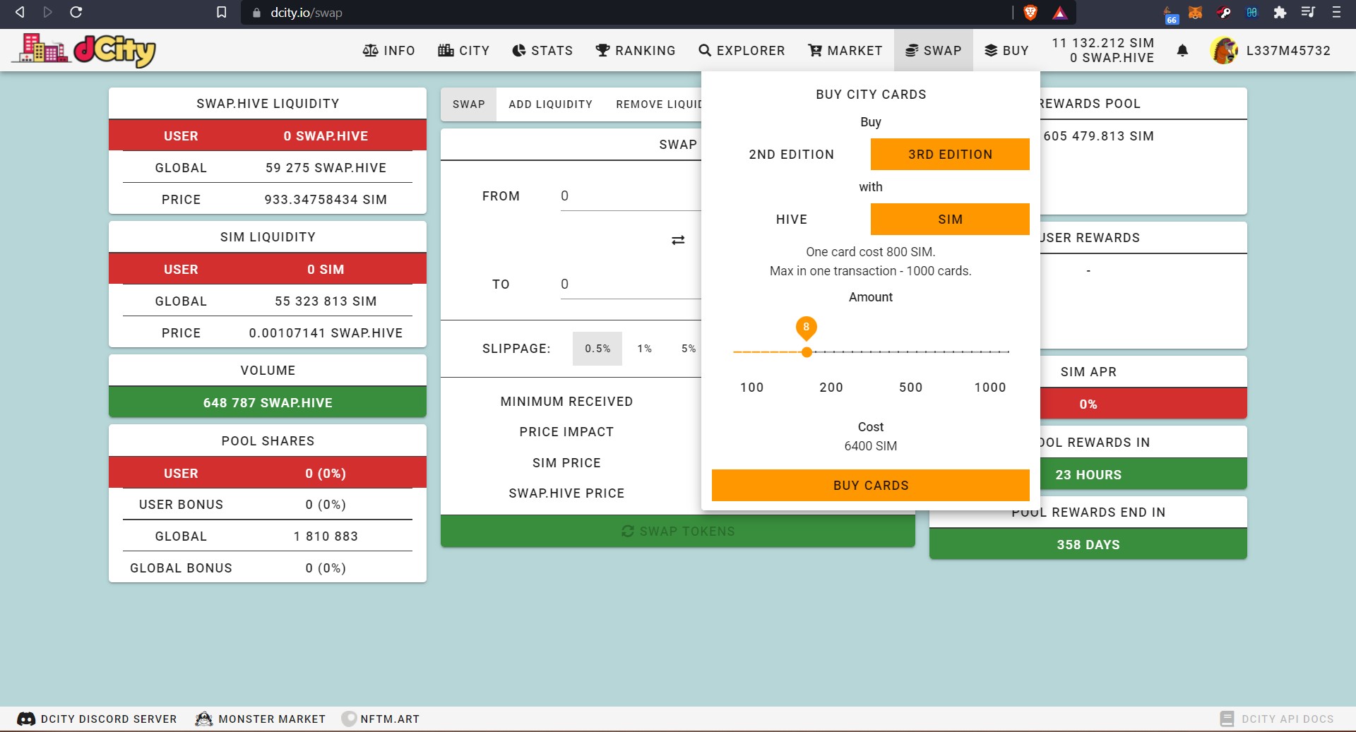Open the MARKET page

coord(845,50)
